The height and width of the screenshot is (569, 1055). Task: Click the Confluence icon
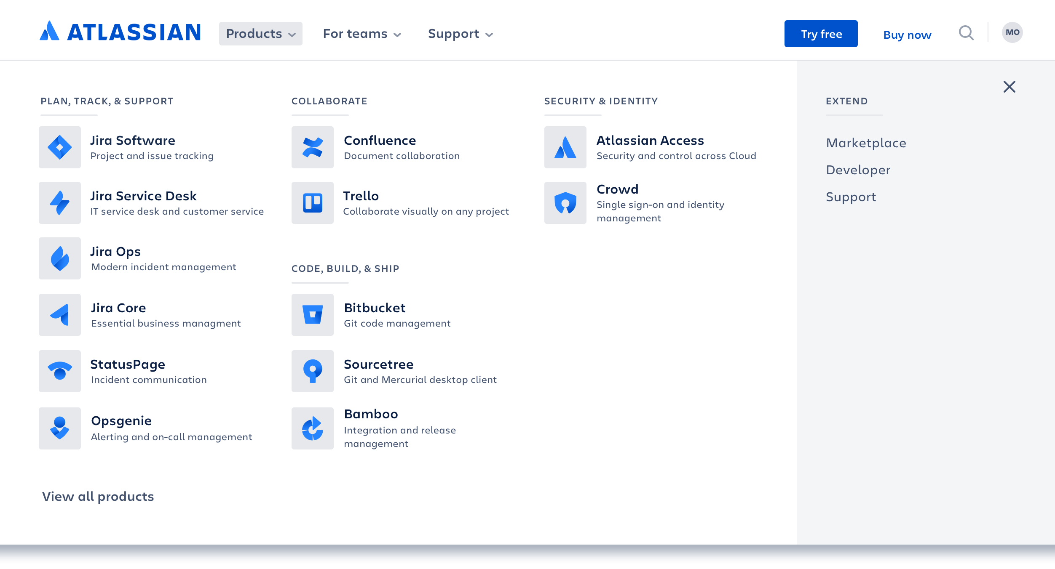click(313, 147)
